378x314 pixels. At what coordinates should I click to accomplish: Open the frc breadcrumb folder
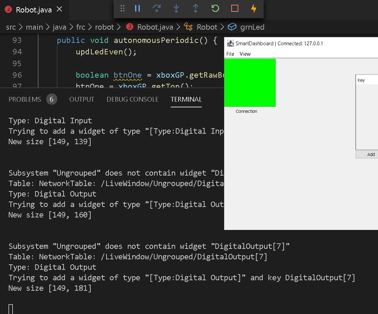[80, 27]
